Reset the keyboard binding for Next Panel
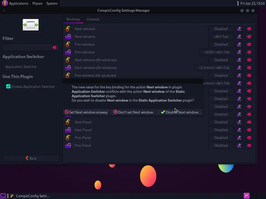The height and width of the screenshot is (199, 266). pyautogui.click(x=249, y=130)
